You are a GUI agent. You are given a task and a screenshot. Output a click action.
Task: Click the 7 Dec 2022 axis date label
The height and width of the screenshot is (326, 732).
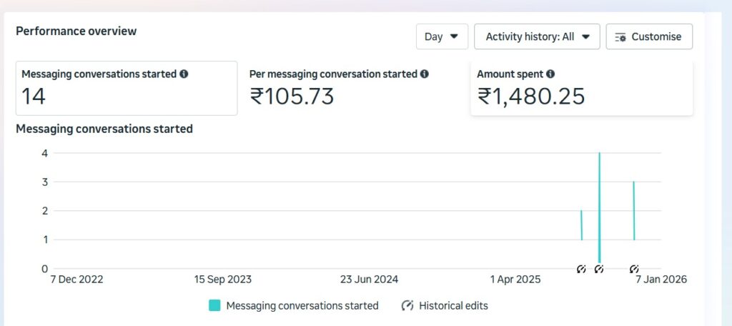[78, 280]
